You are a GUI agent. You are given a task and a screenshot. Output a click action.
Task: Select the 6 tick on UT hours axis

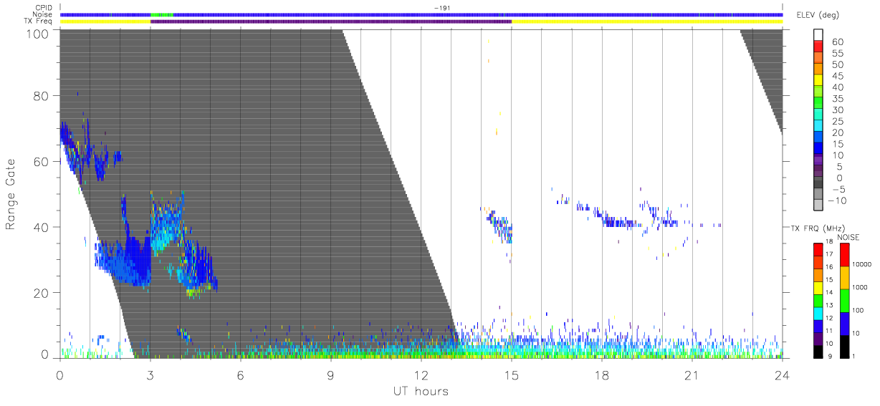[240, 376]
